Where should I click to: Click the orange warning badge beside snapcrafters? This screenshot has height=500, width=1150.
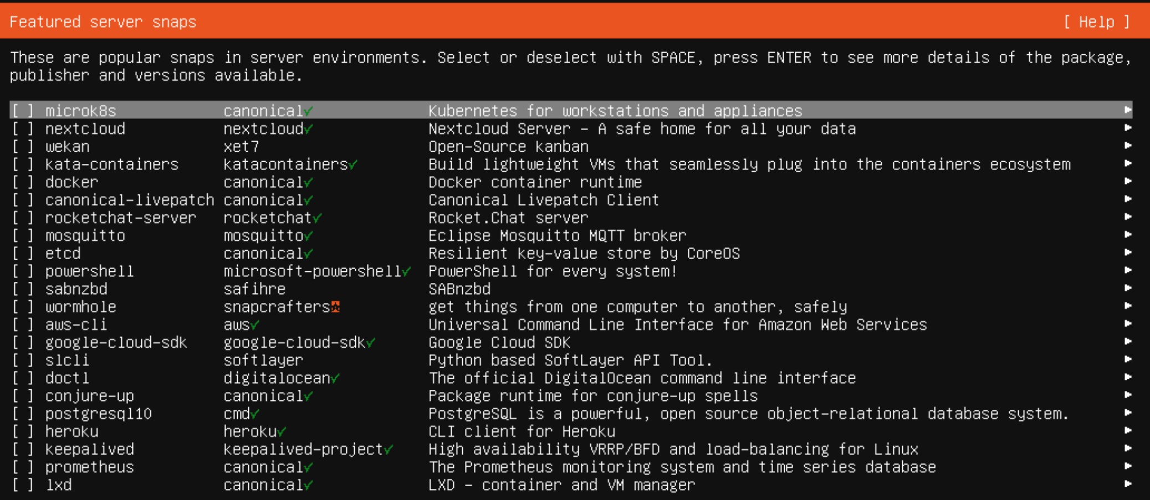click(x=336, y=307)
